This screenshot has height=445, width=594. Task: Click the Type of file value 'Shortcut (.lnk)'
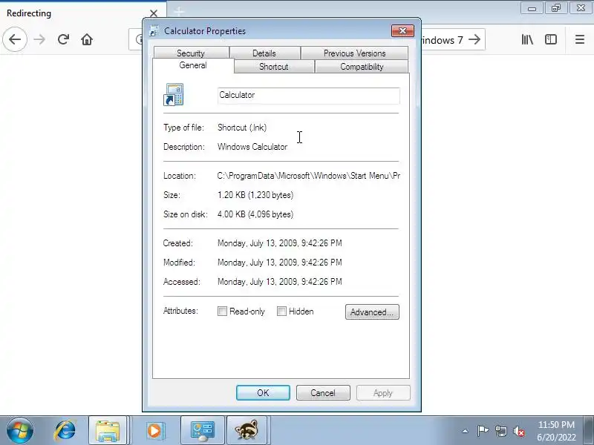click(x=242, y=128)
